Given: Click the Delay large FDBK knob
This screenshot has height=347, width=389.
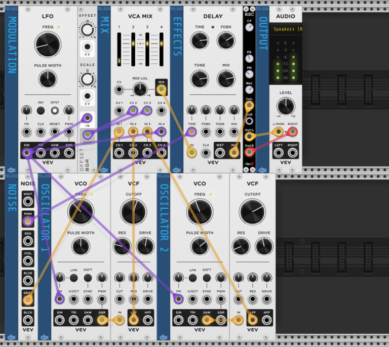Looking at the screenshot, I should click(x=226, y=40).
